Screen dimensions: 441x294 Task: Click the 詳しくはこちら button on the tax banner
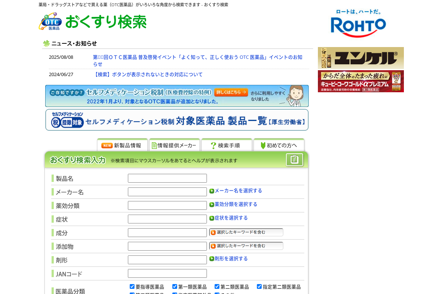[x=231, y=92]
